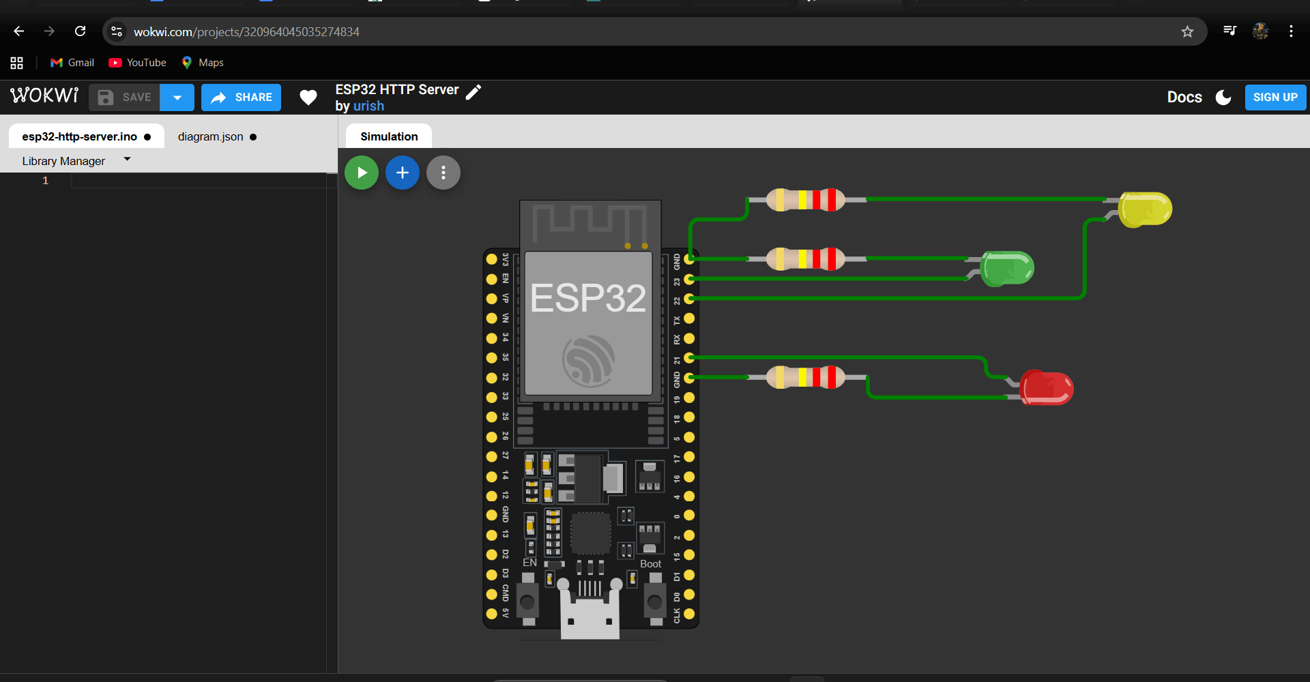View site information icon in address bar
This screenshot has height=682, width=1310.
[x=117, y=31]
